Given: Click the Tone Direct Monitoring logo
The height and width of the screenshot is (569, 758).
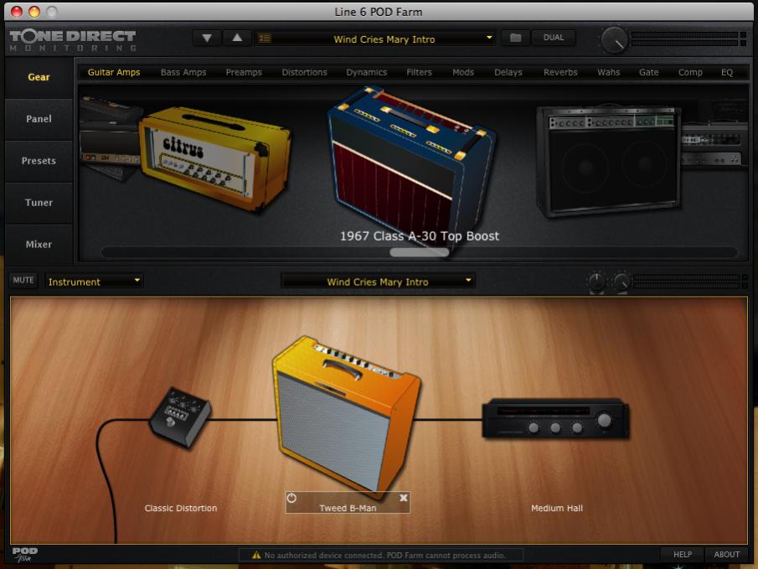Looking at the screenshot, I should [73, 40].
